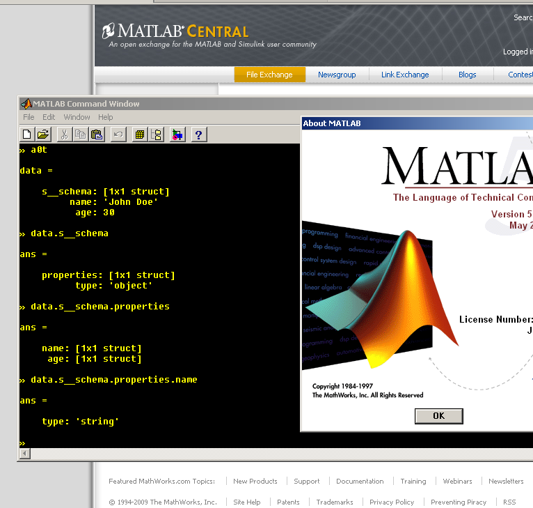Open the Link Exchange tab
Viewport: 533px width, 508px height.
click(x=405, y=75)
